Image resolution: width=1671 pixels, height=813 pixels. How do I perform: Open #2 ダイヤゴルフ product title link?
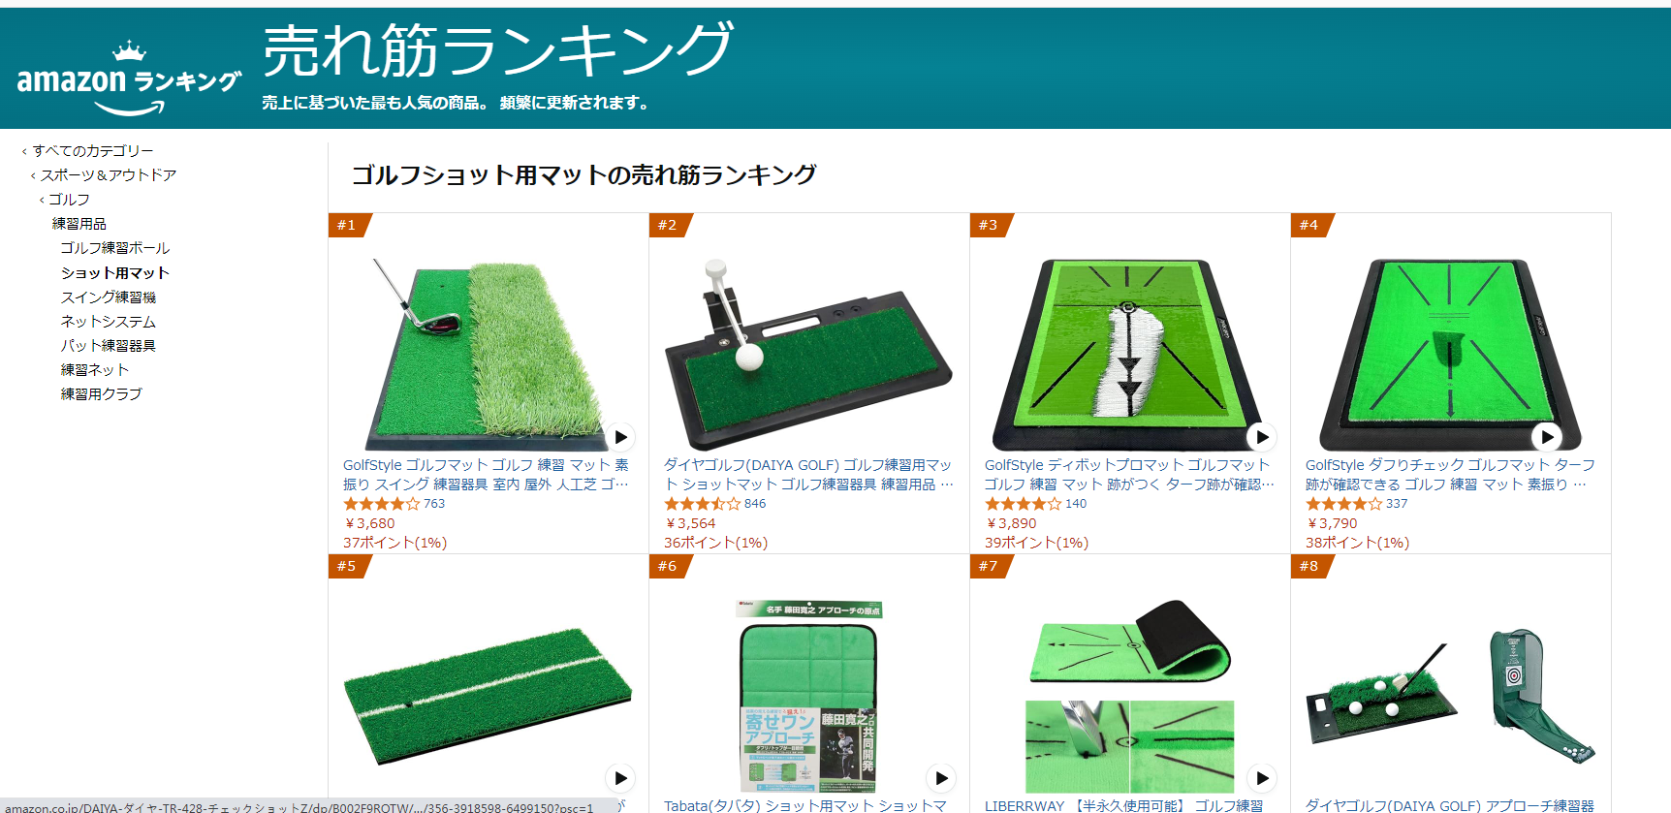808,475
